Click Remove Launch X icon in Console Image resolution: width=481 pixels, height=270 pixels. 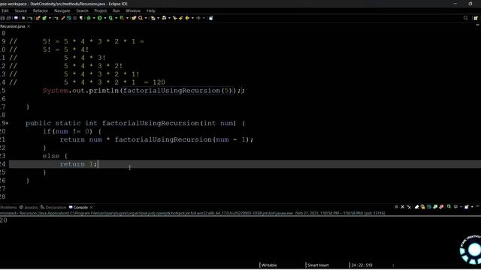point(403,207)
